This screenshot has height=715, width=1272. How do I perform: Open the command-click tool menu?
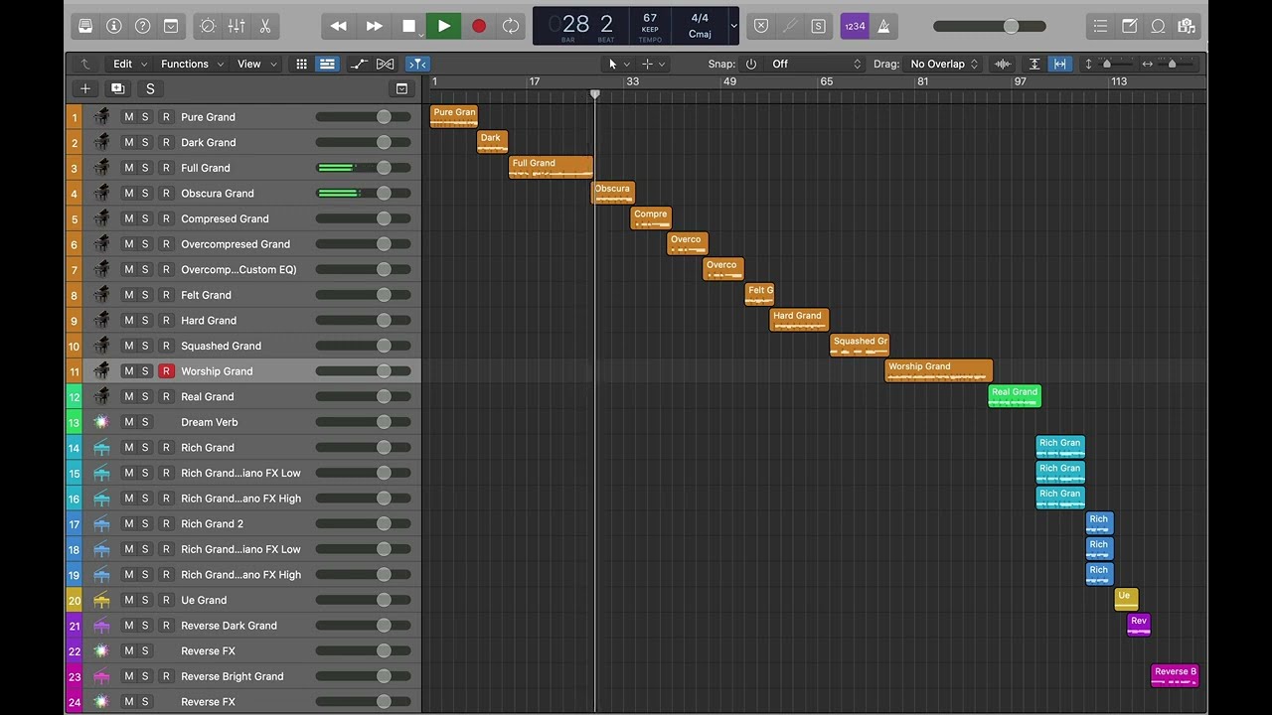pyautogui.click(x=654, y=64)
